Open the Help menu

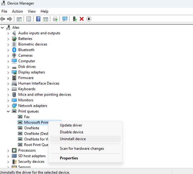[x=44, y=11]
